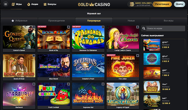The width and height of the screenshot is (188, 110).
Task: Click the cards icon next to Игры
Action: pos(13,4)
